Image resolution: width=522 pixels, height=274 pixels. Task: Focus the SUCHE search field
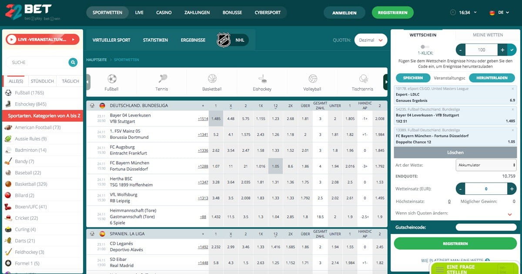(37, 63)
